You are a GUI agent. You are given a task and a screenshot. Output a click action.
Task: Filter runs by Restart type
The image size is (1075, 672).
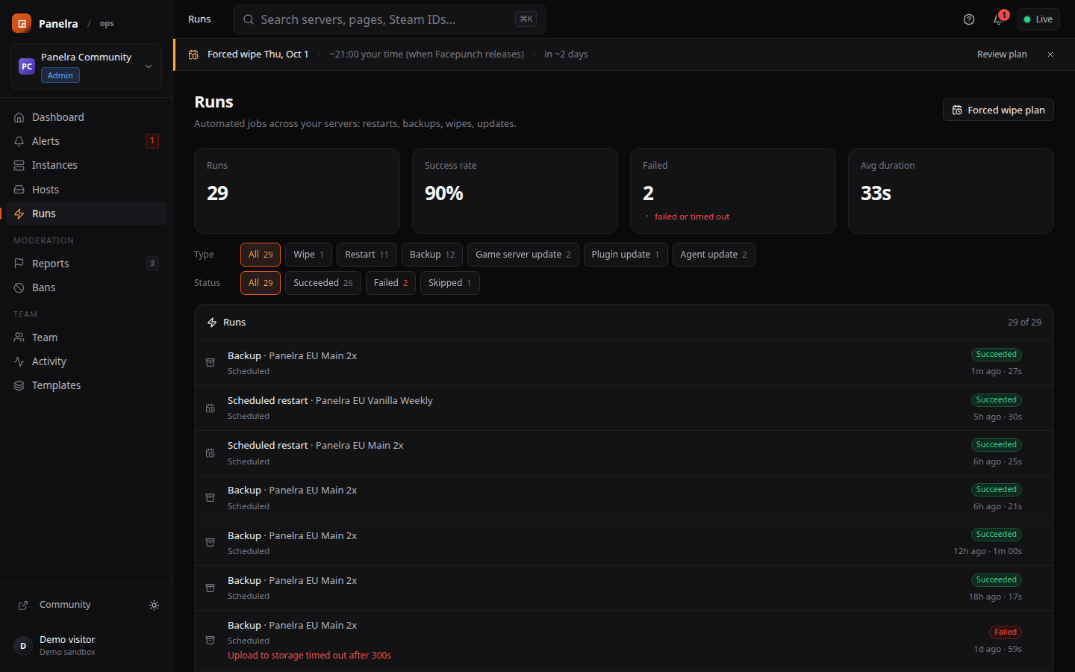click(x=367, y=255)
